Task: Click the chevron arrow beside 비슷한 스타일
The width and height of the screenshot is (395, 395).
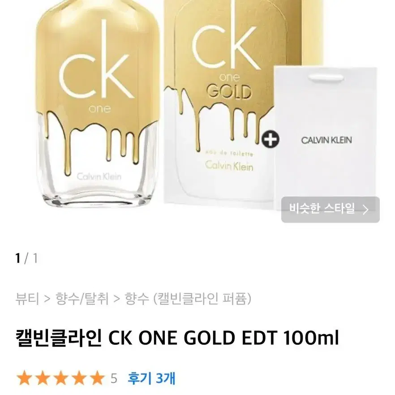Action: [365, 210]
